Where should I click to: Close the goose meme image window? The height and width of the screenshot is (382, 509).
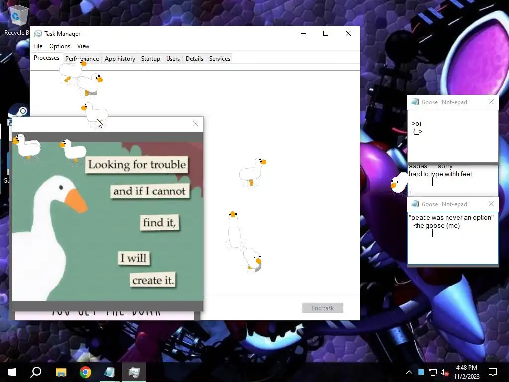[196, 124]
